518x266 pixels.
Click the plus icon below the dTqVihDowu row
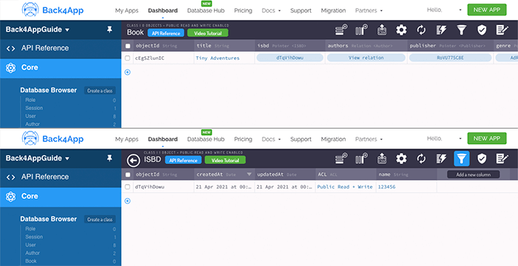point(127,201)
